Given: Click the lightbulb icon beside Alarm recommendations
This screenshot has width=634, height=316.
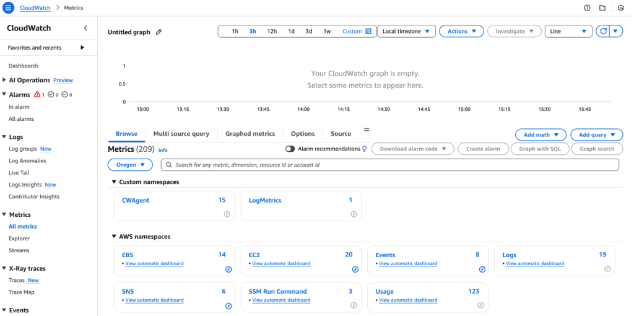Looking at the screenshot, I should pos(365,149).
